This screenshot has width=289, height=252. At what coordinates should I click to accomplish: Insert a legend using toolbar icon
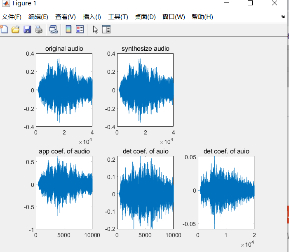coord(80,30)
